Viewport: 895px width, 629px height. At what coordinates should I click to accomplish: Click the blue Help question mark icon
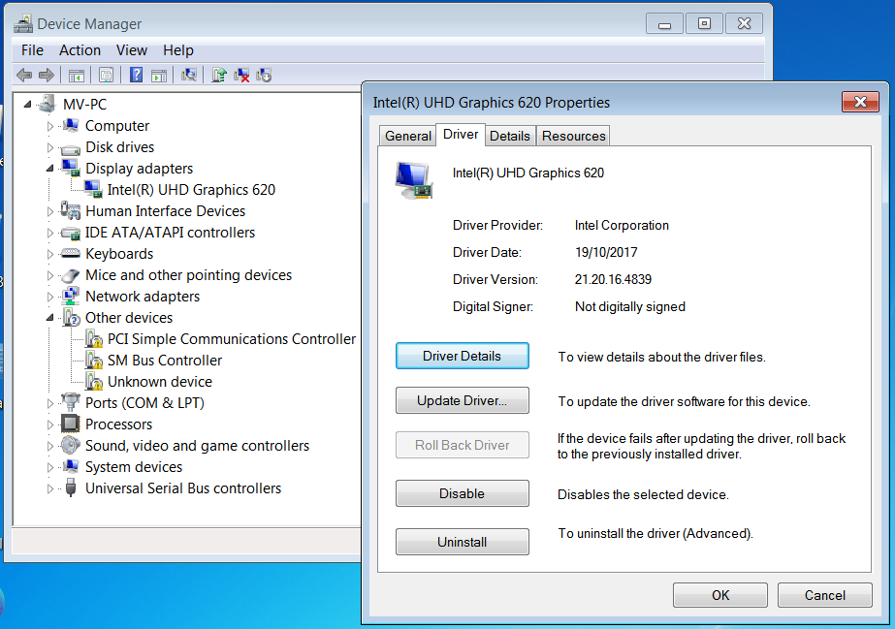136,75
